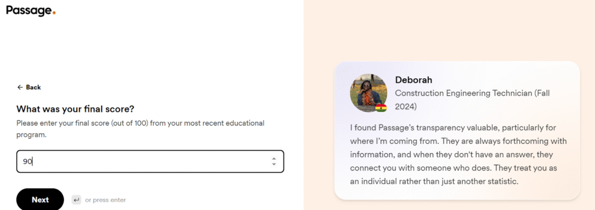Decrease score with the down arrow
The width and height of the screenshot is (595, 210).
(274, 165)
